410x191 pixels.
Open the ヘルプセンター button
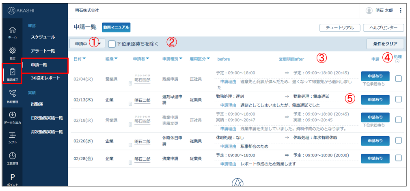coord(384,28)
